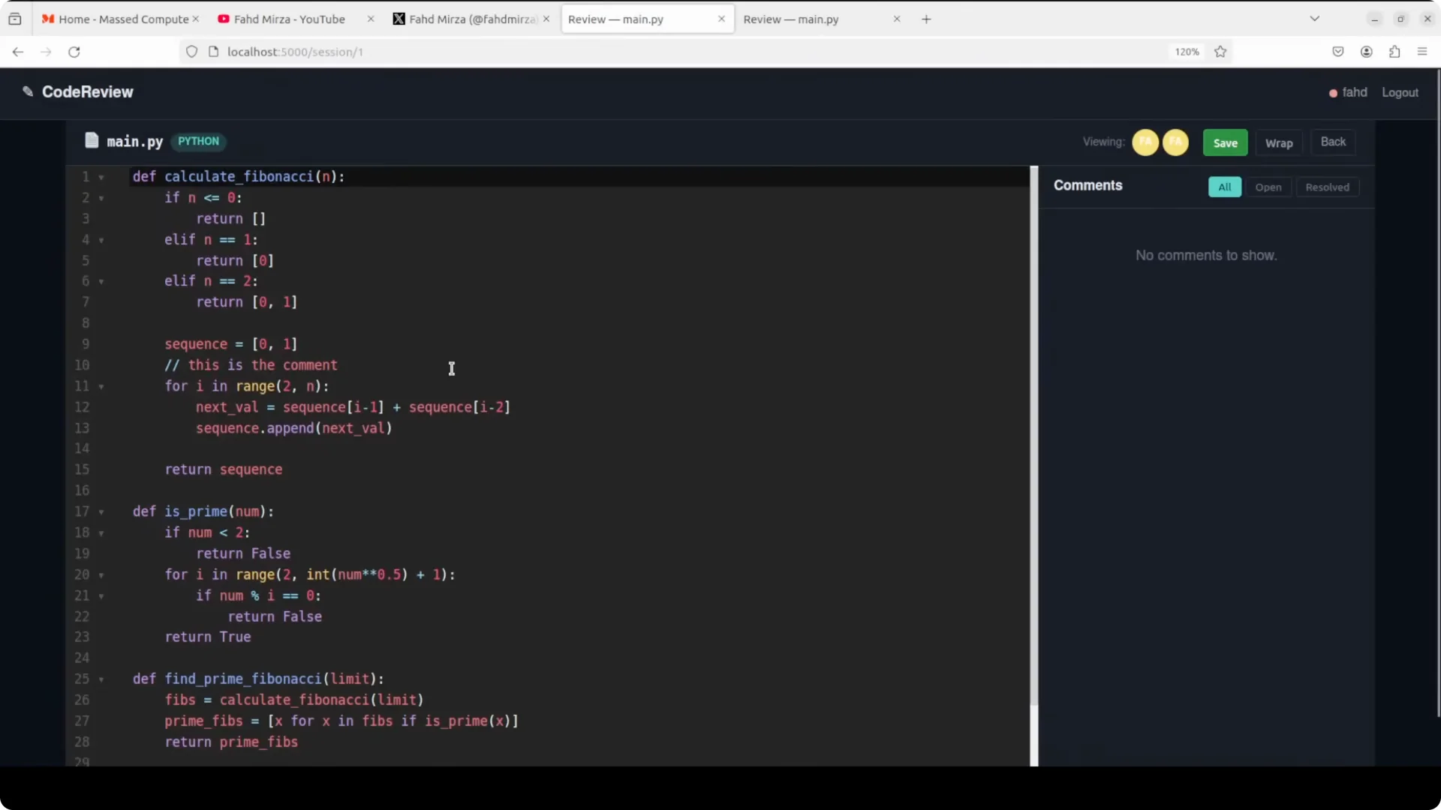Screen dimensions: 1441x810
Task: Collapse the fold arrow on line 18
Action: point(101,533)
